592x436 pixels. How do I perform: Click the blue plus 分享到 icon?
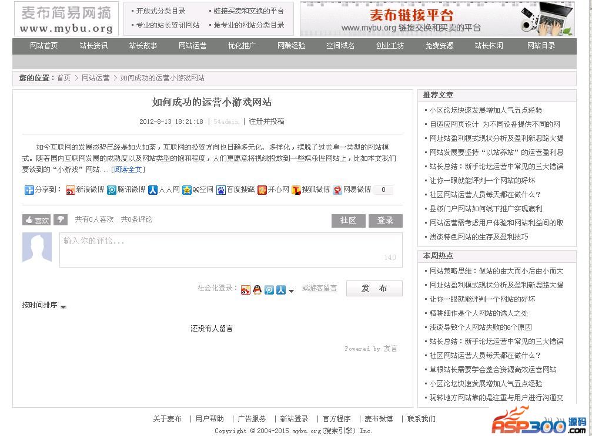pyautogui.click(x=29, y=190)
